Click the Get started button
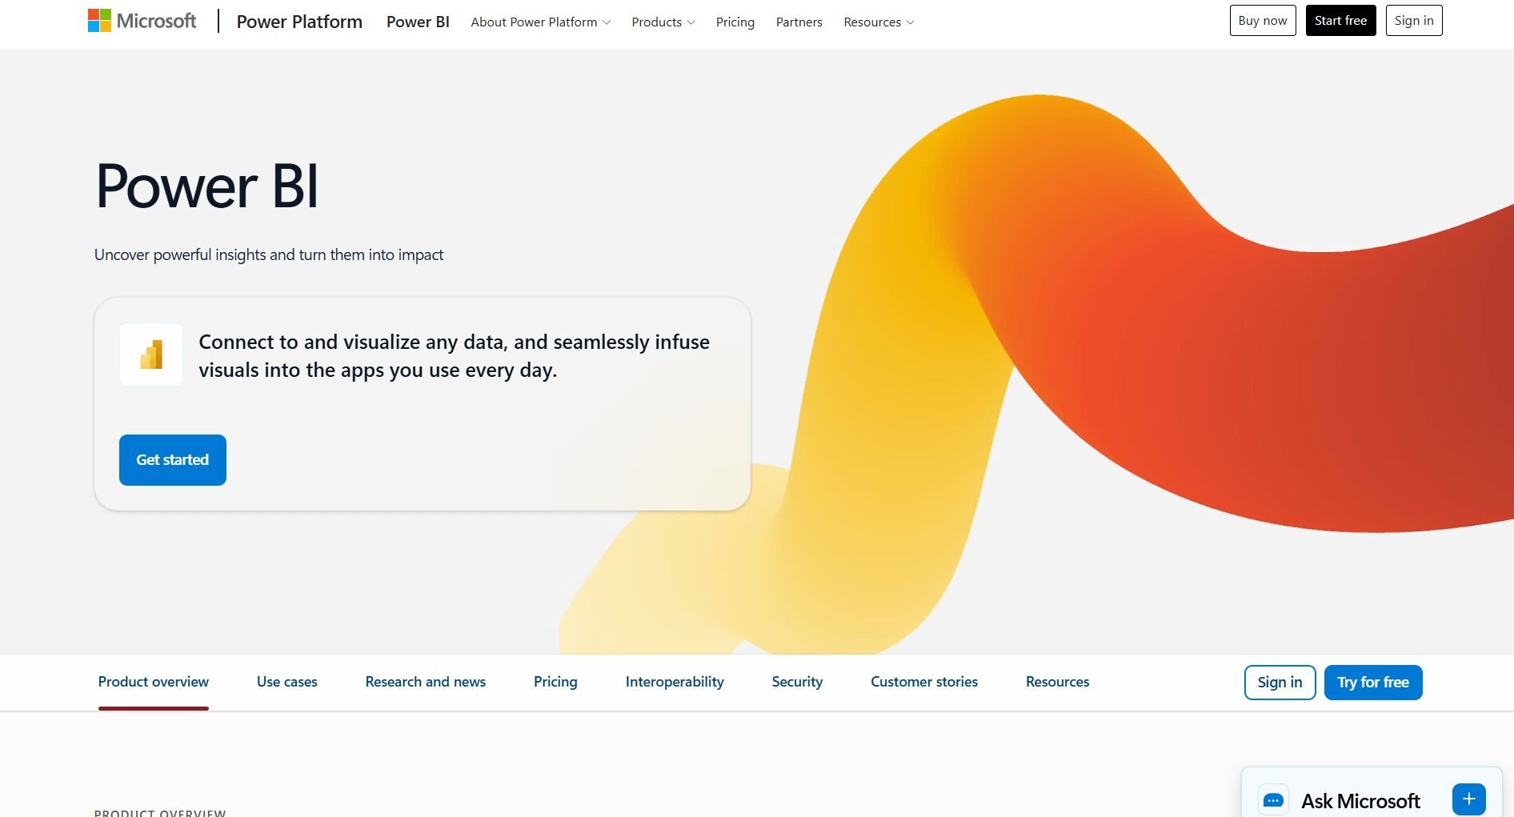The image size is (1514, 817). [x=172, y=459]
